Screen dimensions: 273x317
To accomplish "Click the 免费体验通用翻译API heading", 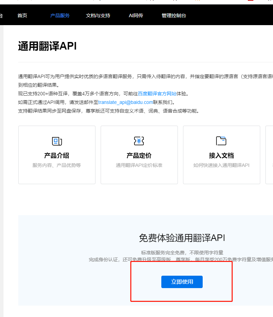I will coord(182,238).
